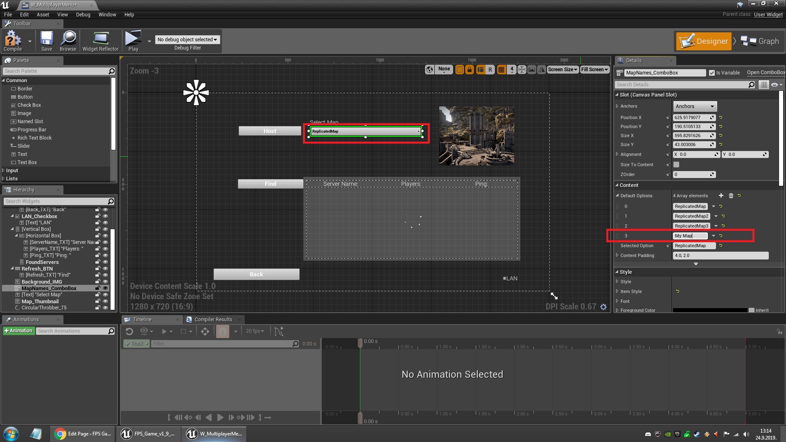Viewport: 786px width, 442px height.
Task: Click the green Animation add button
Action: tap(18, 331)
